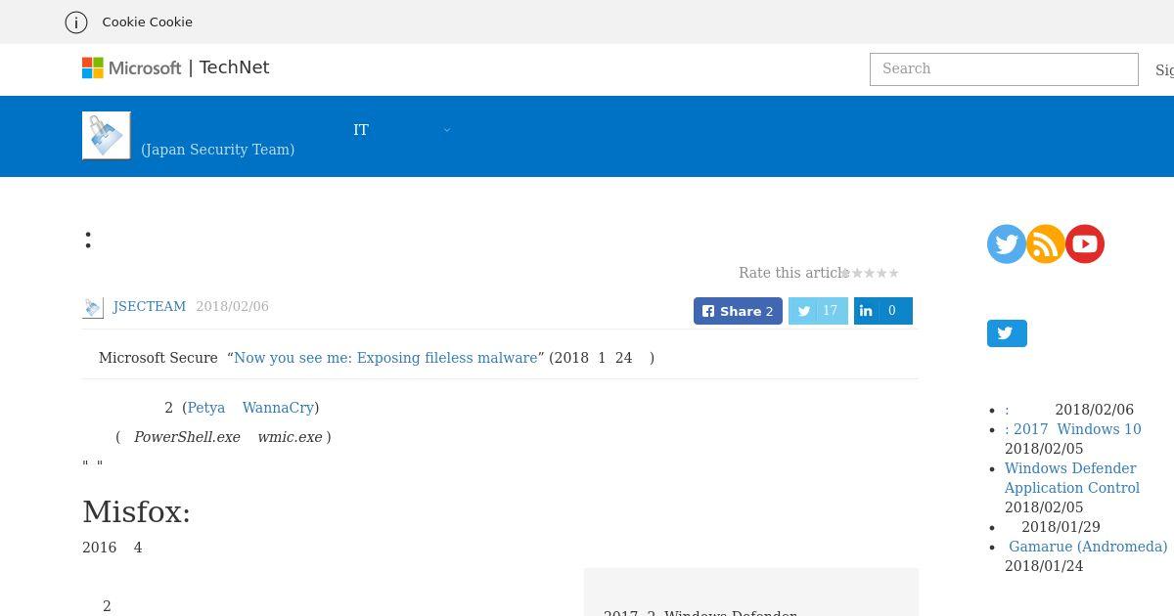Click the JSECTEAM author avatar
The image size is (1174, 616).
(93, 307)
